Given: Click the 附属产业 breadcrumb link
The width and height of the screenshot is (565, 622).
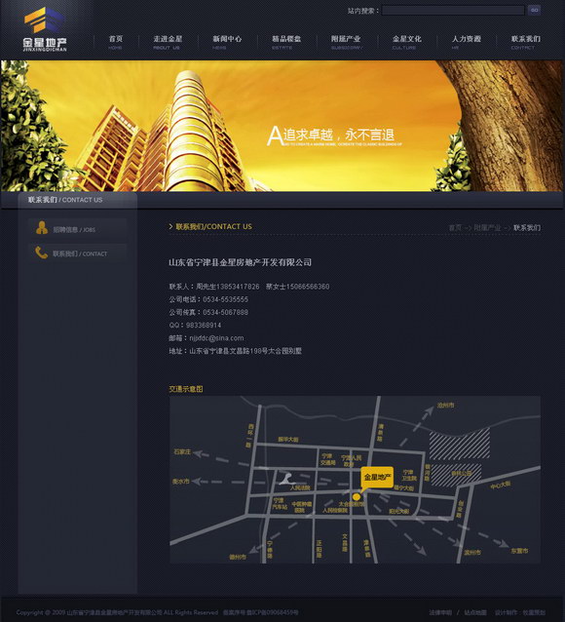Looking at the screenshot, I should coord(487,228).
